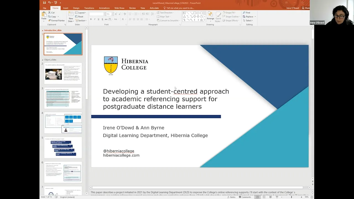Click Start From Beginning icon in title bar

[56, 3]
